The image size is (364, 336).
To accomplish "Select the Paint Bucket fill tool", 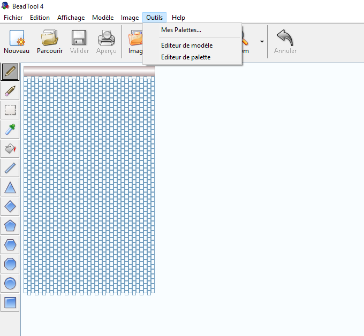I will (10, 148).
